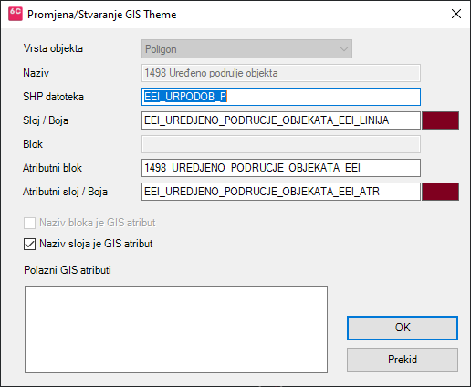Viewport: 471px width, 387px height.
Task: Click the Polazni GIS atributi label
Action: (x=68, y=270)
